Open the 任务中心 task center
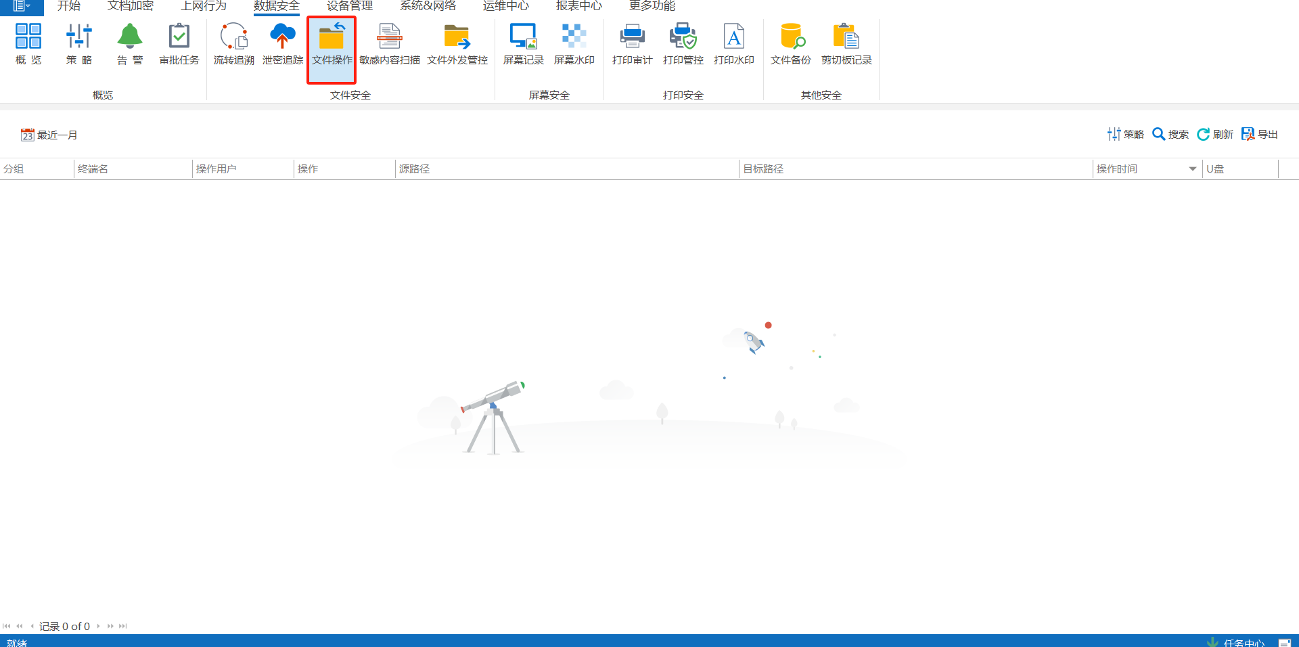1299x647 pixels. click(x=1236, y=642)
